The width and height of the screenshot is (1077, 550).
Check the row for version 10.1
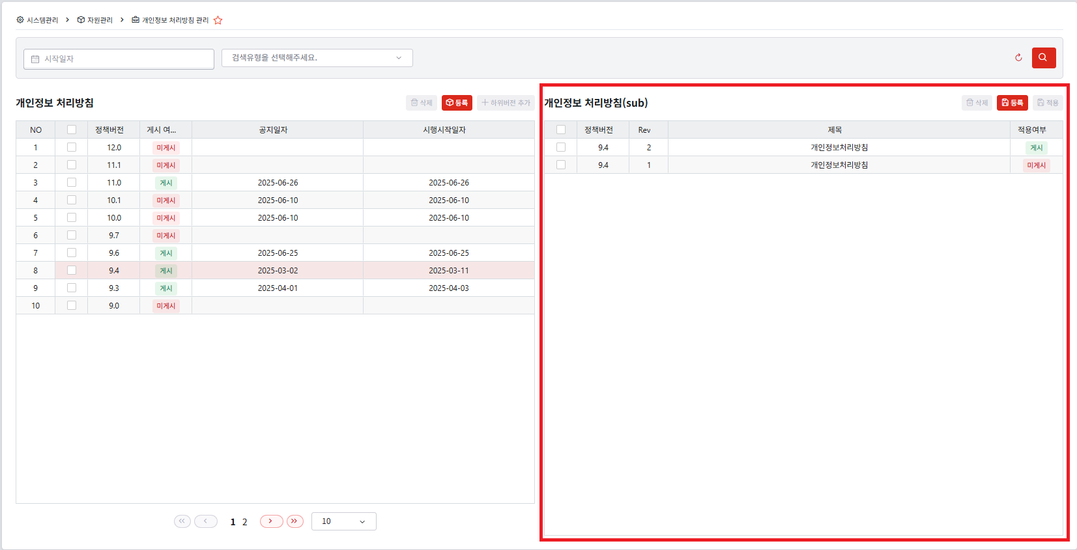coord(72,200)
